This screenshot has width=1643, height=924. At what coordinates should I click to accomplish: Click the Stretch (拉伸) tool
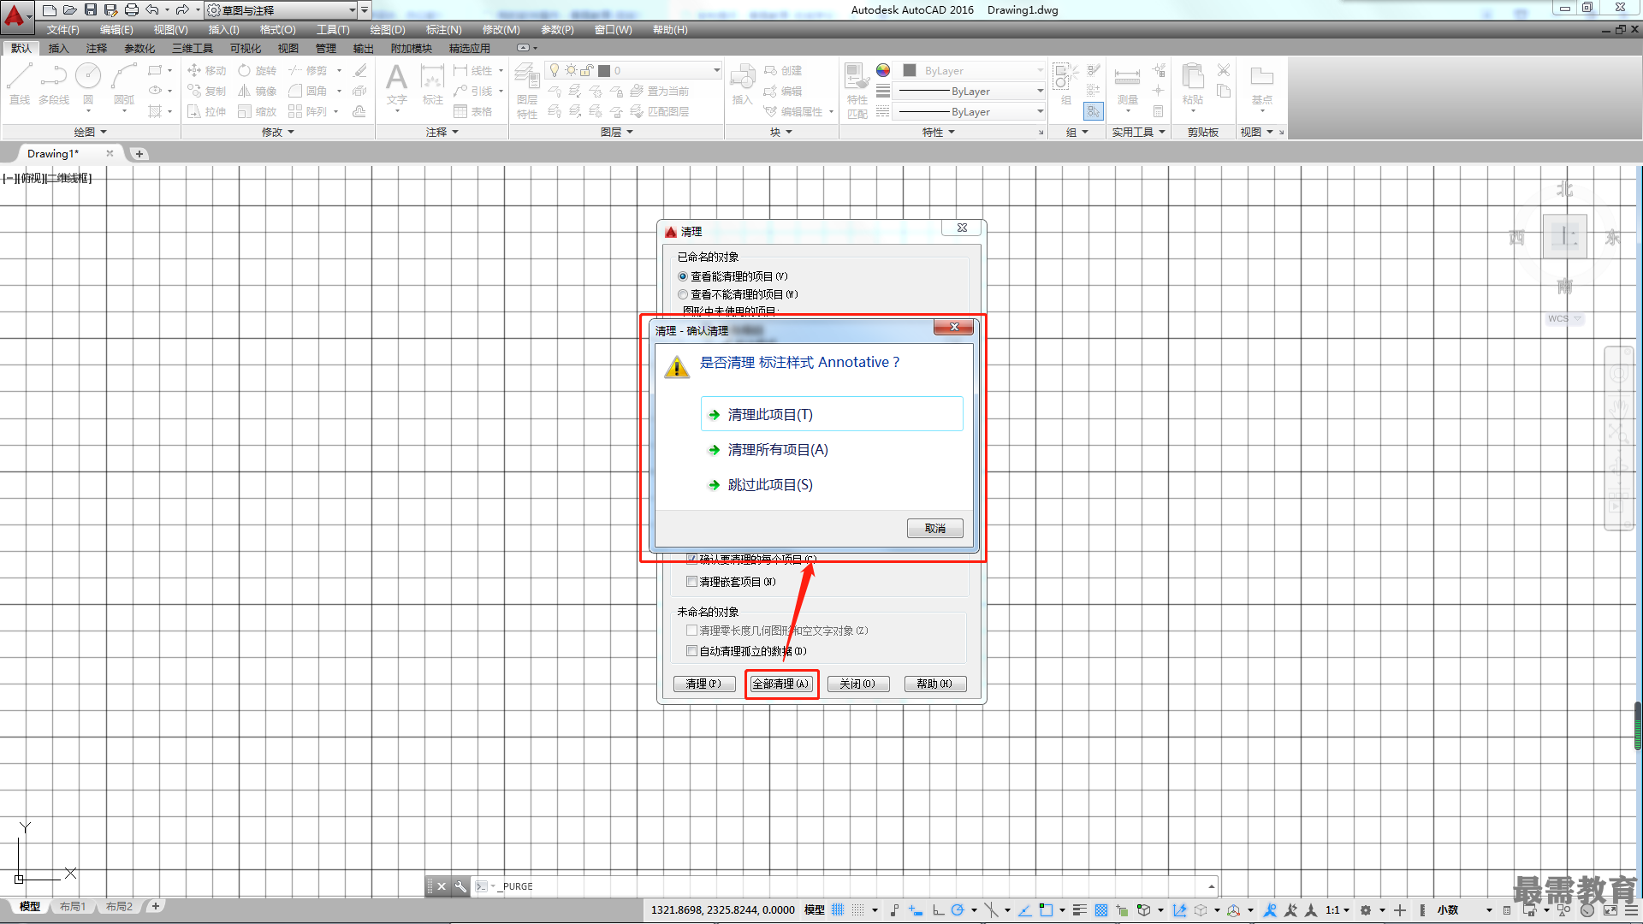[x=207, y=111]
